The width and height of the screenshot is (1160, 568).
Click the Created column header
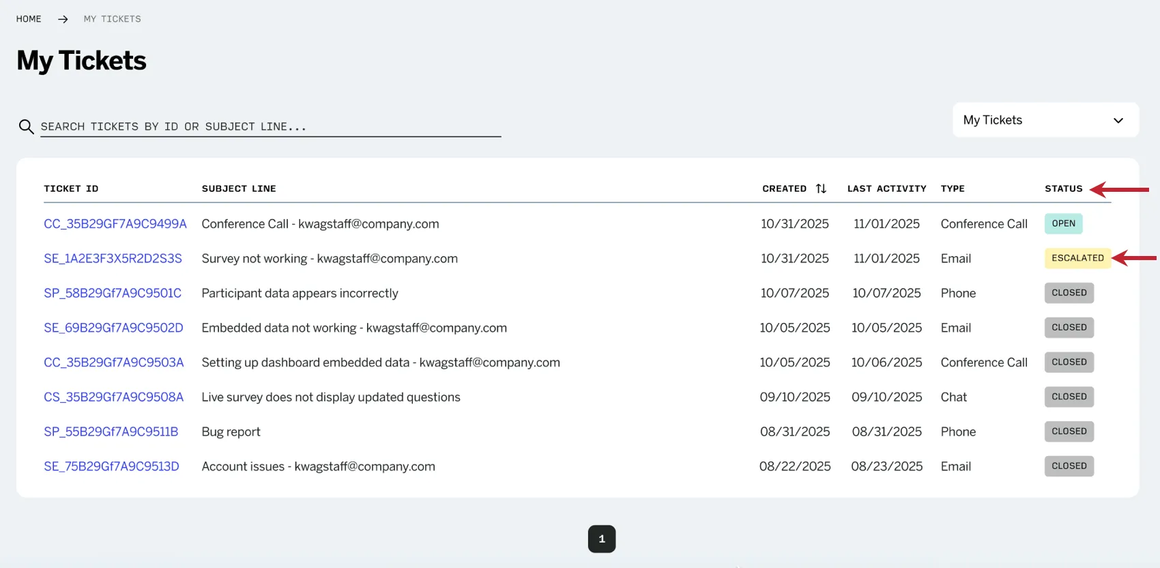click(x=784, y=188)
